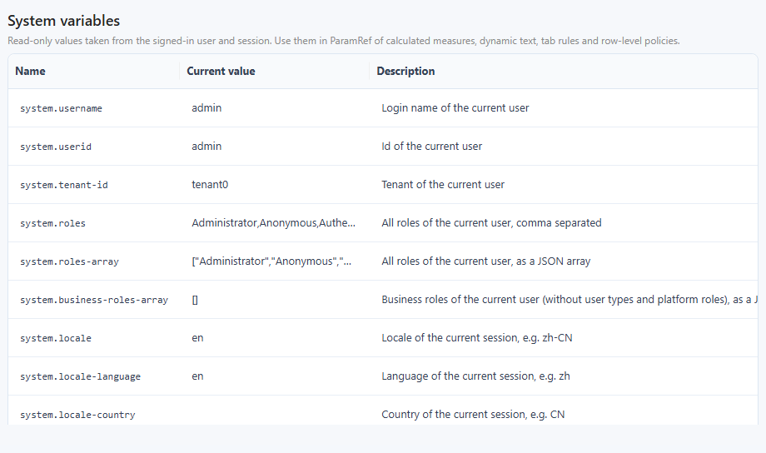
Task: Click the system.locale variable name
Action: pos(56,338)
